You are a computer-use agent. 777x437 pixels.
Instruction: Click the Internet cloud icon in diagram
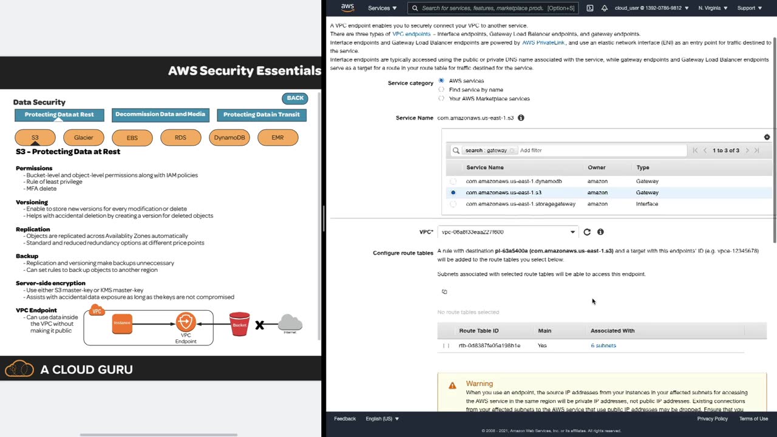point(290,324)
